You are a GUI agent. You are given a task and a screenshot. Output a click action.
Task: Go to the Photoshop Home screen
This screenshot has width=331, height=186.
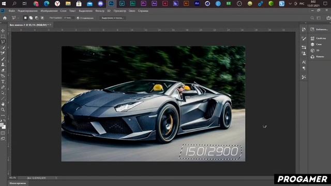(5, 18)
